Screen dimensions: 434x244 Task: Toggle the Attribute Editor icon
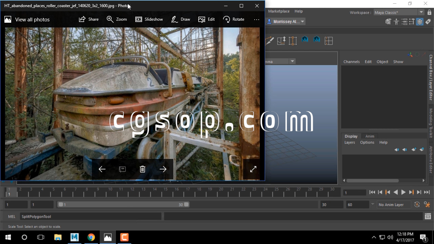(x=404, y=22)
